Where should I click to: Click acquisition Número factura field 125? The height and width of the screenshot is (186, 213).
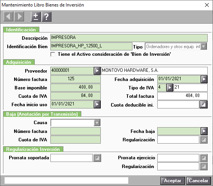76,79
